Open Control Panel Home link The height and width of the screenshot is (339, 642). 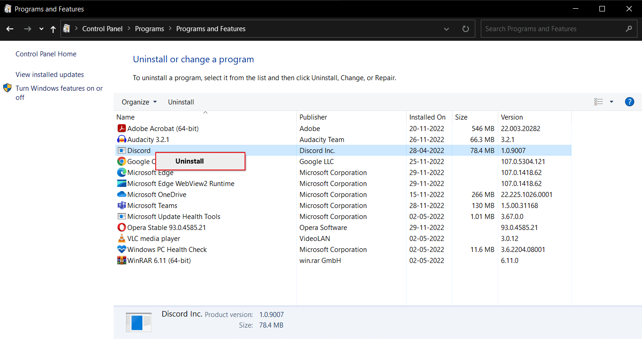tap(46, 54)
